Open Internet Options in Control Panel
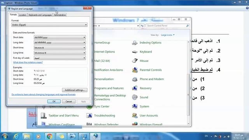 pyautogui.click(x=104, y=52)
